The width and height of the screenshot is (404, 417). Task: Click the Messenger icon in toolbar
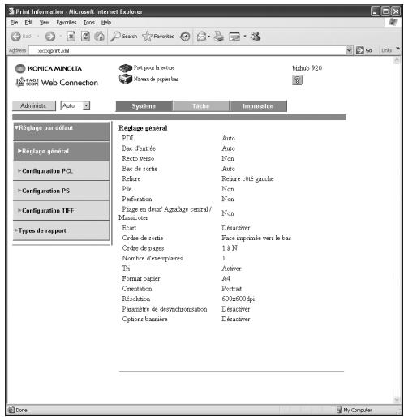point(256,36)
